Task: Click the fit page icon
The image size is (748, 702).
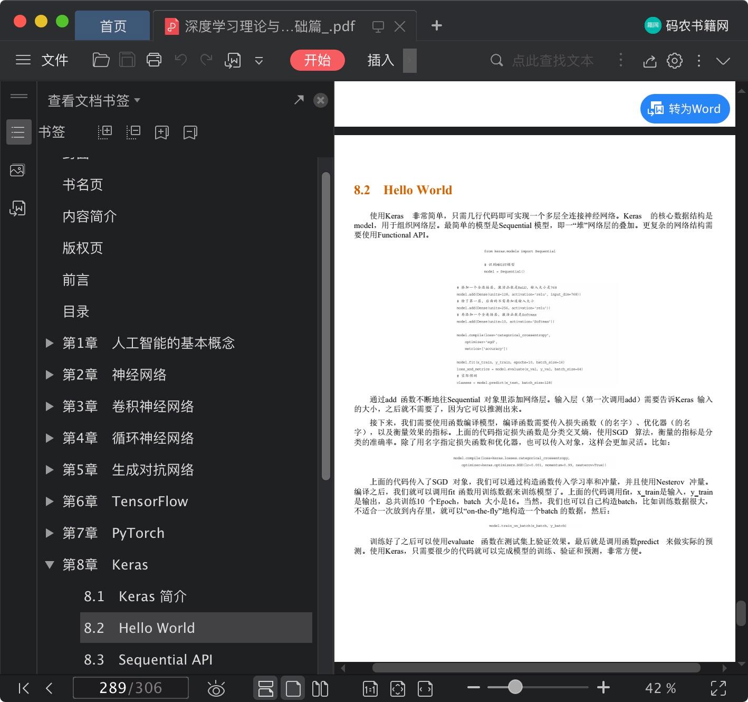Action: click(x=398, y=688)
